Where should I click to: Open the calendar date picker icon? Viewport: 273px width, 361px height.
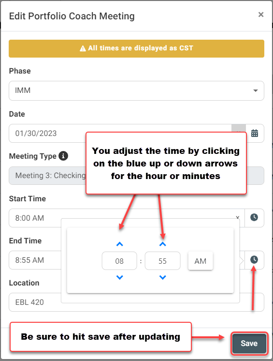click(x=254, y=133)
